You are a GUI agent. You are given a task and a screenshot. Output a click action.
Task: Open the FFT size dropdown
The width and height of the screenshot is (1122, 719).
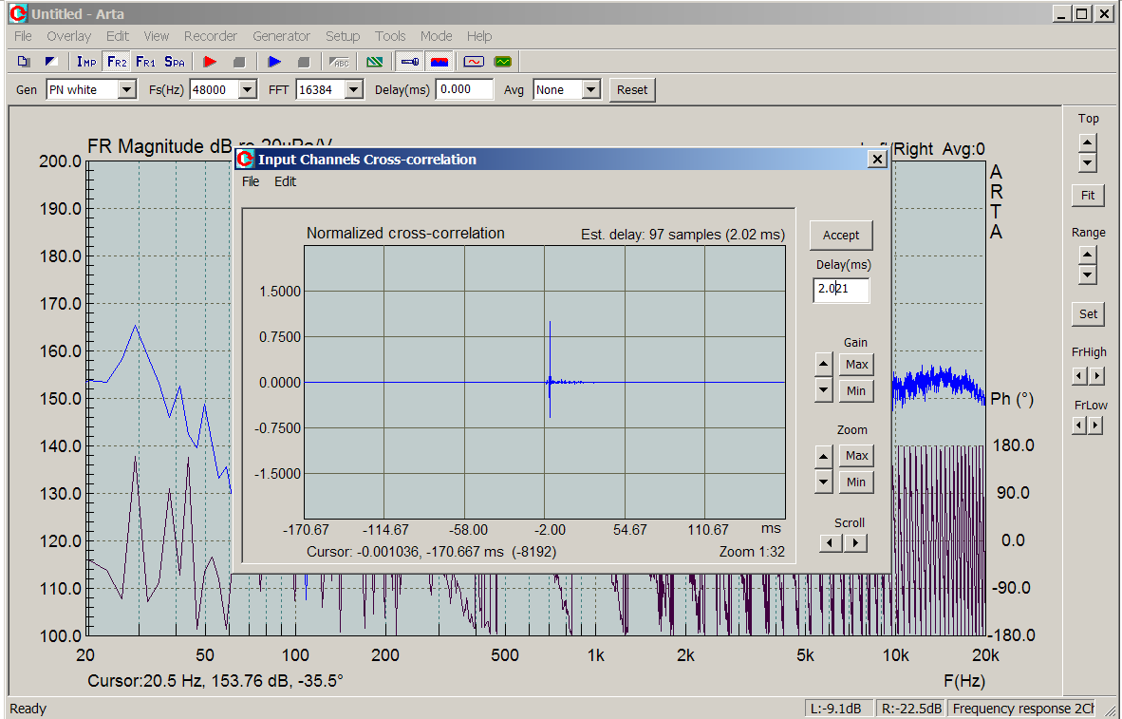354,90
